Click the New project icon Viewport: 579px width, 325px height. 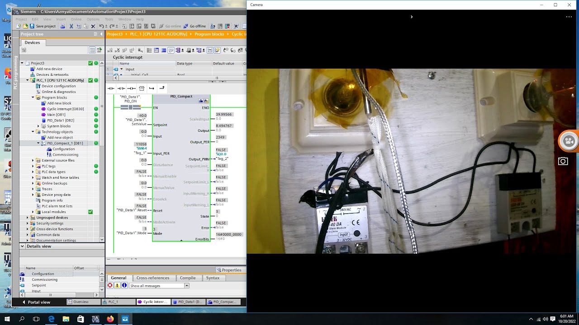pyautogui.click(x=19, y=26)
